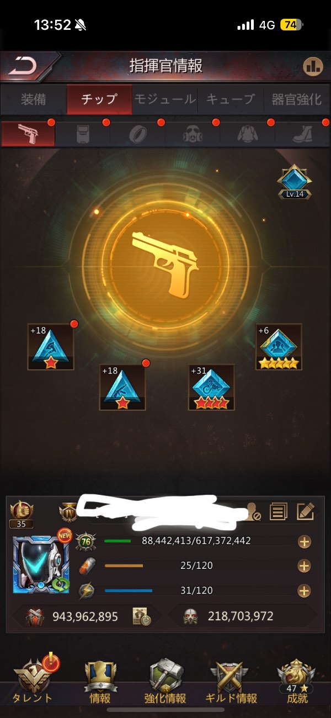
Task: Select the boots equipment slot icon
Action: [302, 134]
